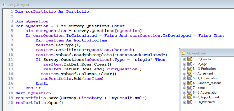Click the icon for 3 - i3_Profession
This screenshot has width=234, height=111.
tap(189, 69)
